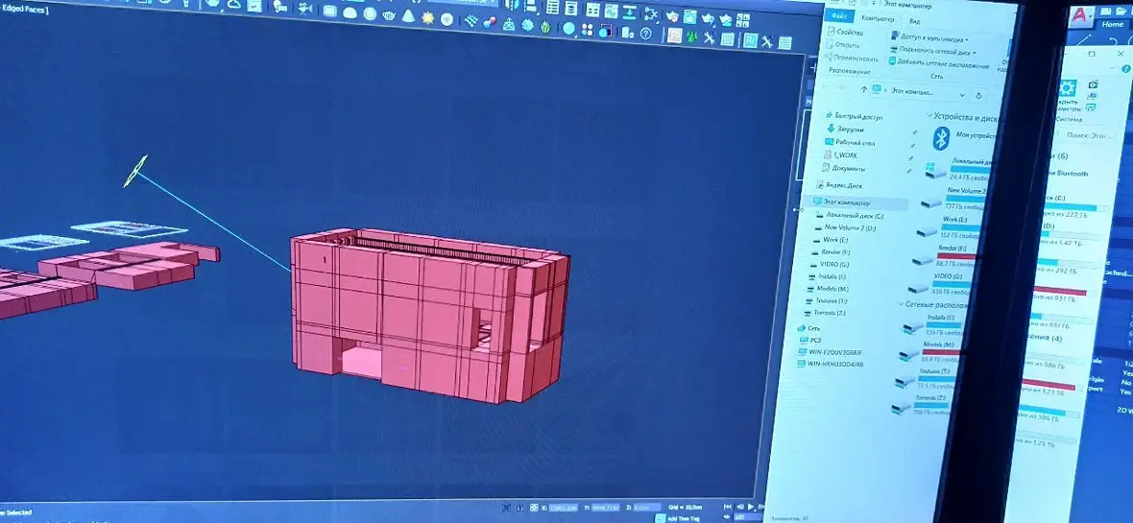Image resolution: width=1133 pixels, height=523 pixels.
Task: Switch to the Вид ribbon tab
Action: (914, 22)
